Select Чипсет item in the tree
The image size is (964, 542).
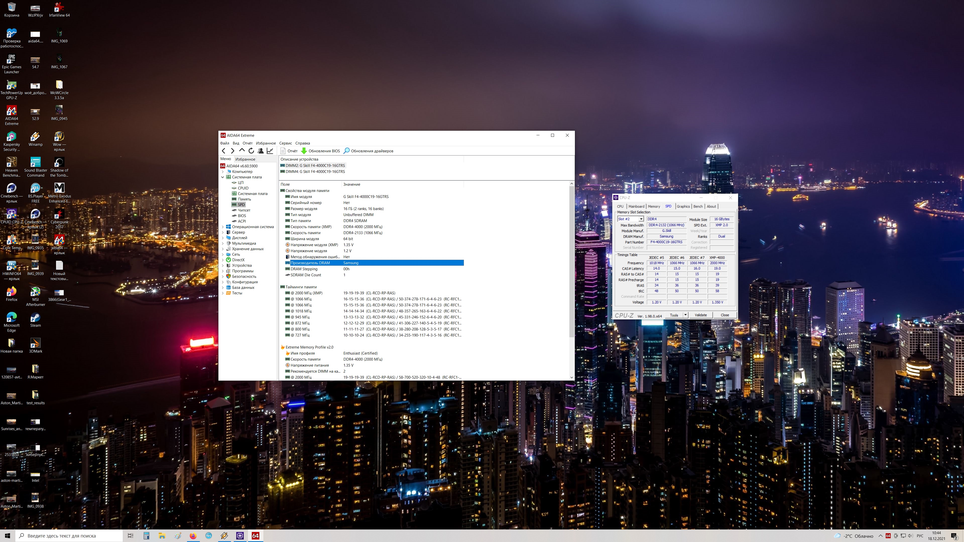pos(244,210)
